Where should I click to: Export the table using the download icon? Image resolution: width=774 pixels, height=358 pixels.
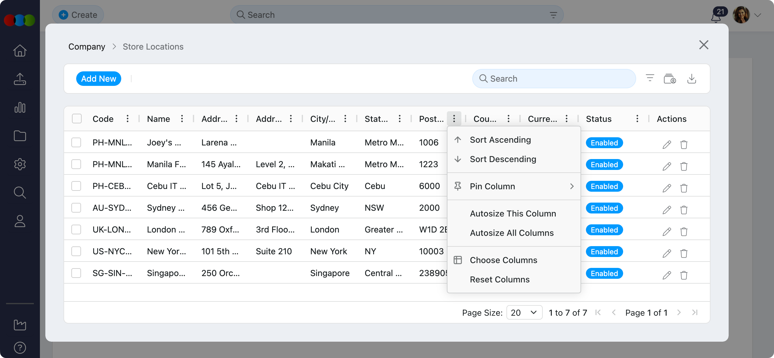point(692,78)
